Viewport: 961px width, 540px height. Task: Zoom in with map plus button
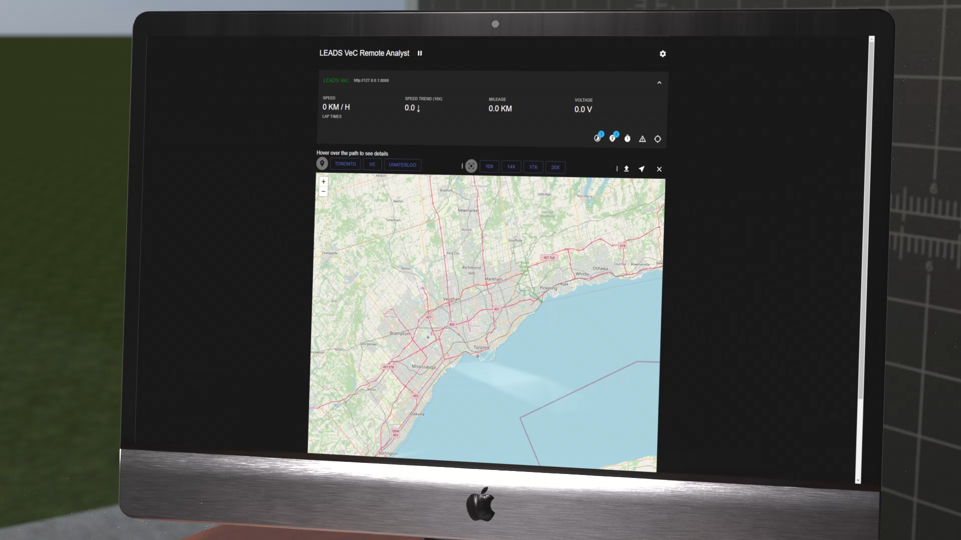pos(323,181)
